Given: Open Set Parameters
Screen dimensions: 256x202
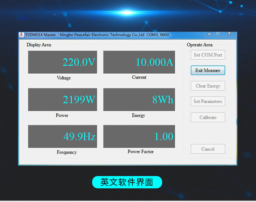Looking at the screenshot, I should 208,101.
